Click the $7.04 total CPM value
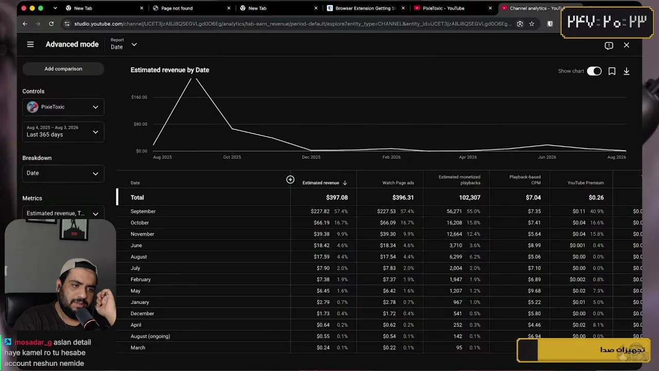 point(533,197)
